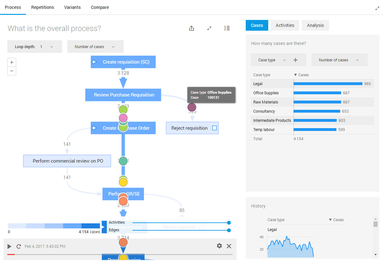The height and width of the screenshot is (261, 383).
Task: Click the Legal bar showing 965 cases
Action: point(328,84)
